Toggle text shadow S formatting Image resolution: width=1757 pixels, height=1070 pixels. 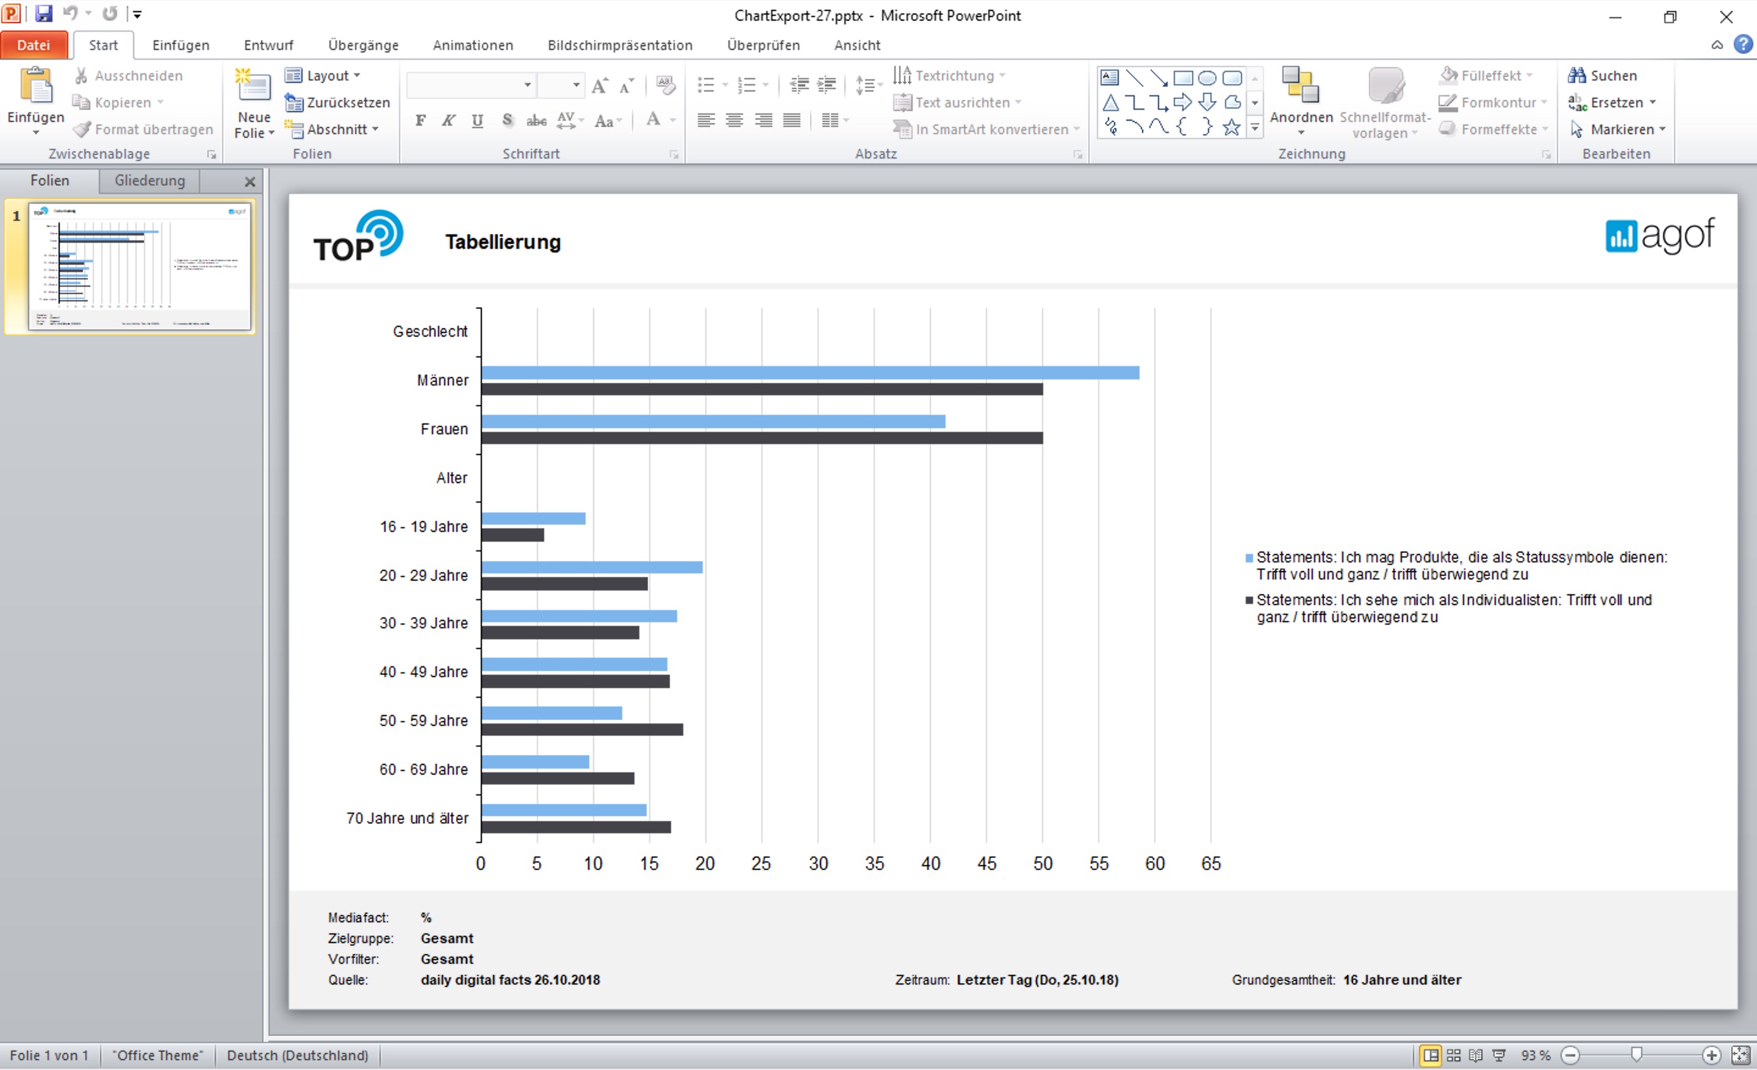point(507,120)
